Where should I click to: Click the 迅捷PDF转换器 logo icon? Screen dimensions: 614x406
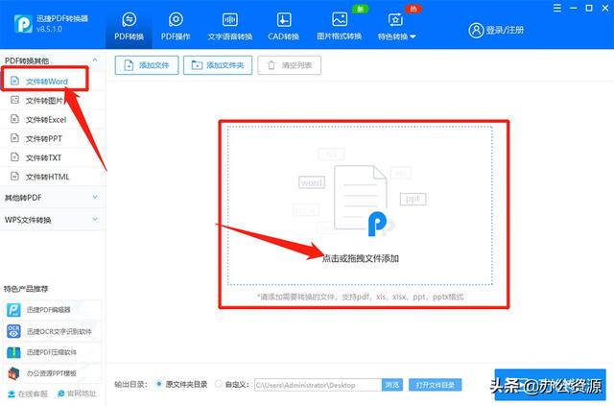click(x=23, y=24)
